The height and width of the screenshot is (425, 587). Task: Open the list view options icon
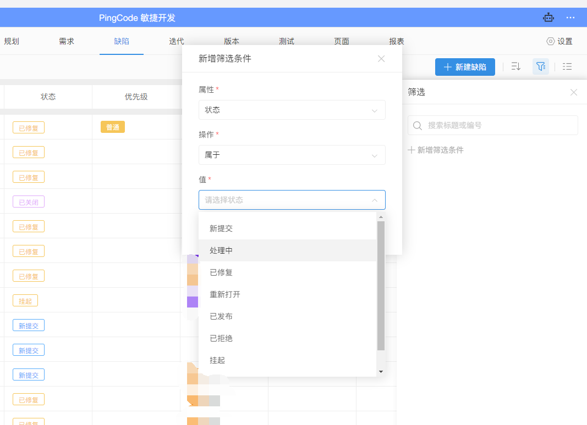pyautogui.click(x=567, y=67)
